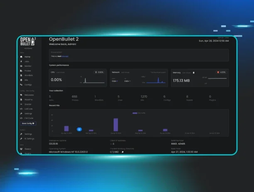
Task: Click the memory 4.03% usage badge
Action: (221, 72)
